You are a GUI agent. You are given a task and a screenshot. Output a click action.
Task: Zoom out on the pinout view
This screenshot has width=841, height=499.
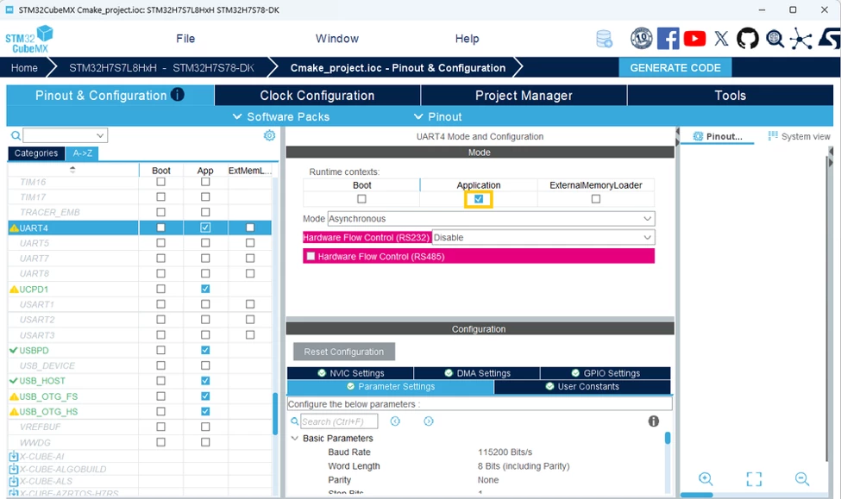(802, 478)
